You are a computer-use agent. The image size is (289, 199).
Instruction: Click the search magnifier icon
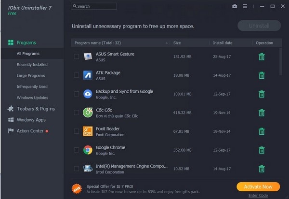click(x=75, y=6)
